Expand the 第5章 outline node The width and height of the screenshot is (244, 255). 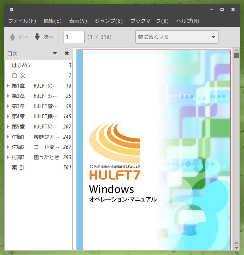click(x=7, y=127)
